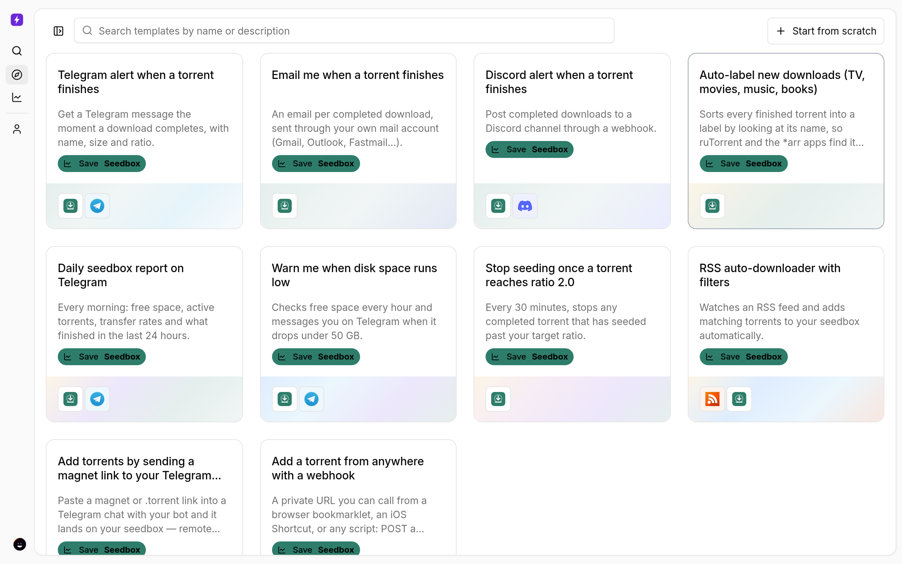
Task: Click download icon on RSS auto-downloader card
Action: [739, 399]
